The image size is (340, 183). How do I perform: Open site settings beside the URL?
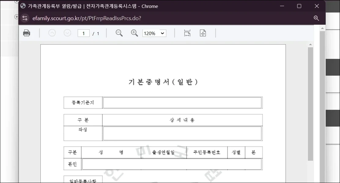[x=25, y=18]
